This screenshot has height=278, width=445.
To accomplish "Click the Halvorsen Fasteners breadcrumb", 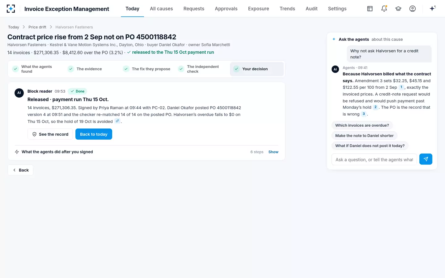I will (x=74, y=27).
